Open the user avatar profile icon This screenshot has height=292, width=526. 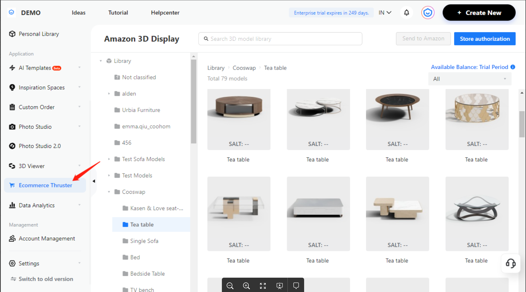(428, 13)
